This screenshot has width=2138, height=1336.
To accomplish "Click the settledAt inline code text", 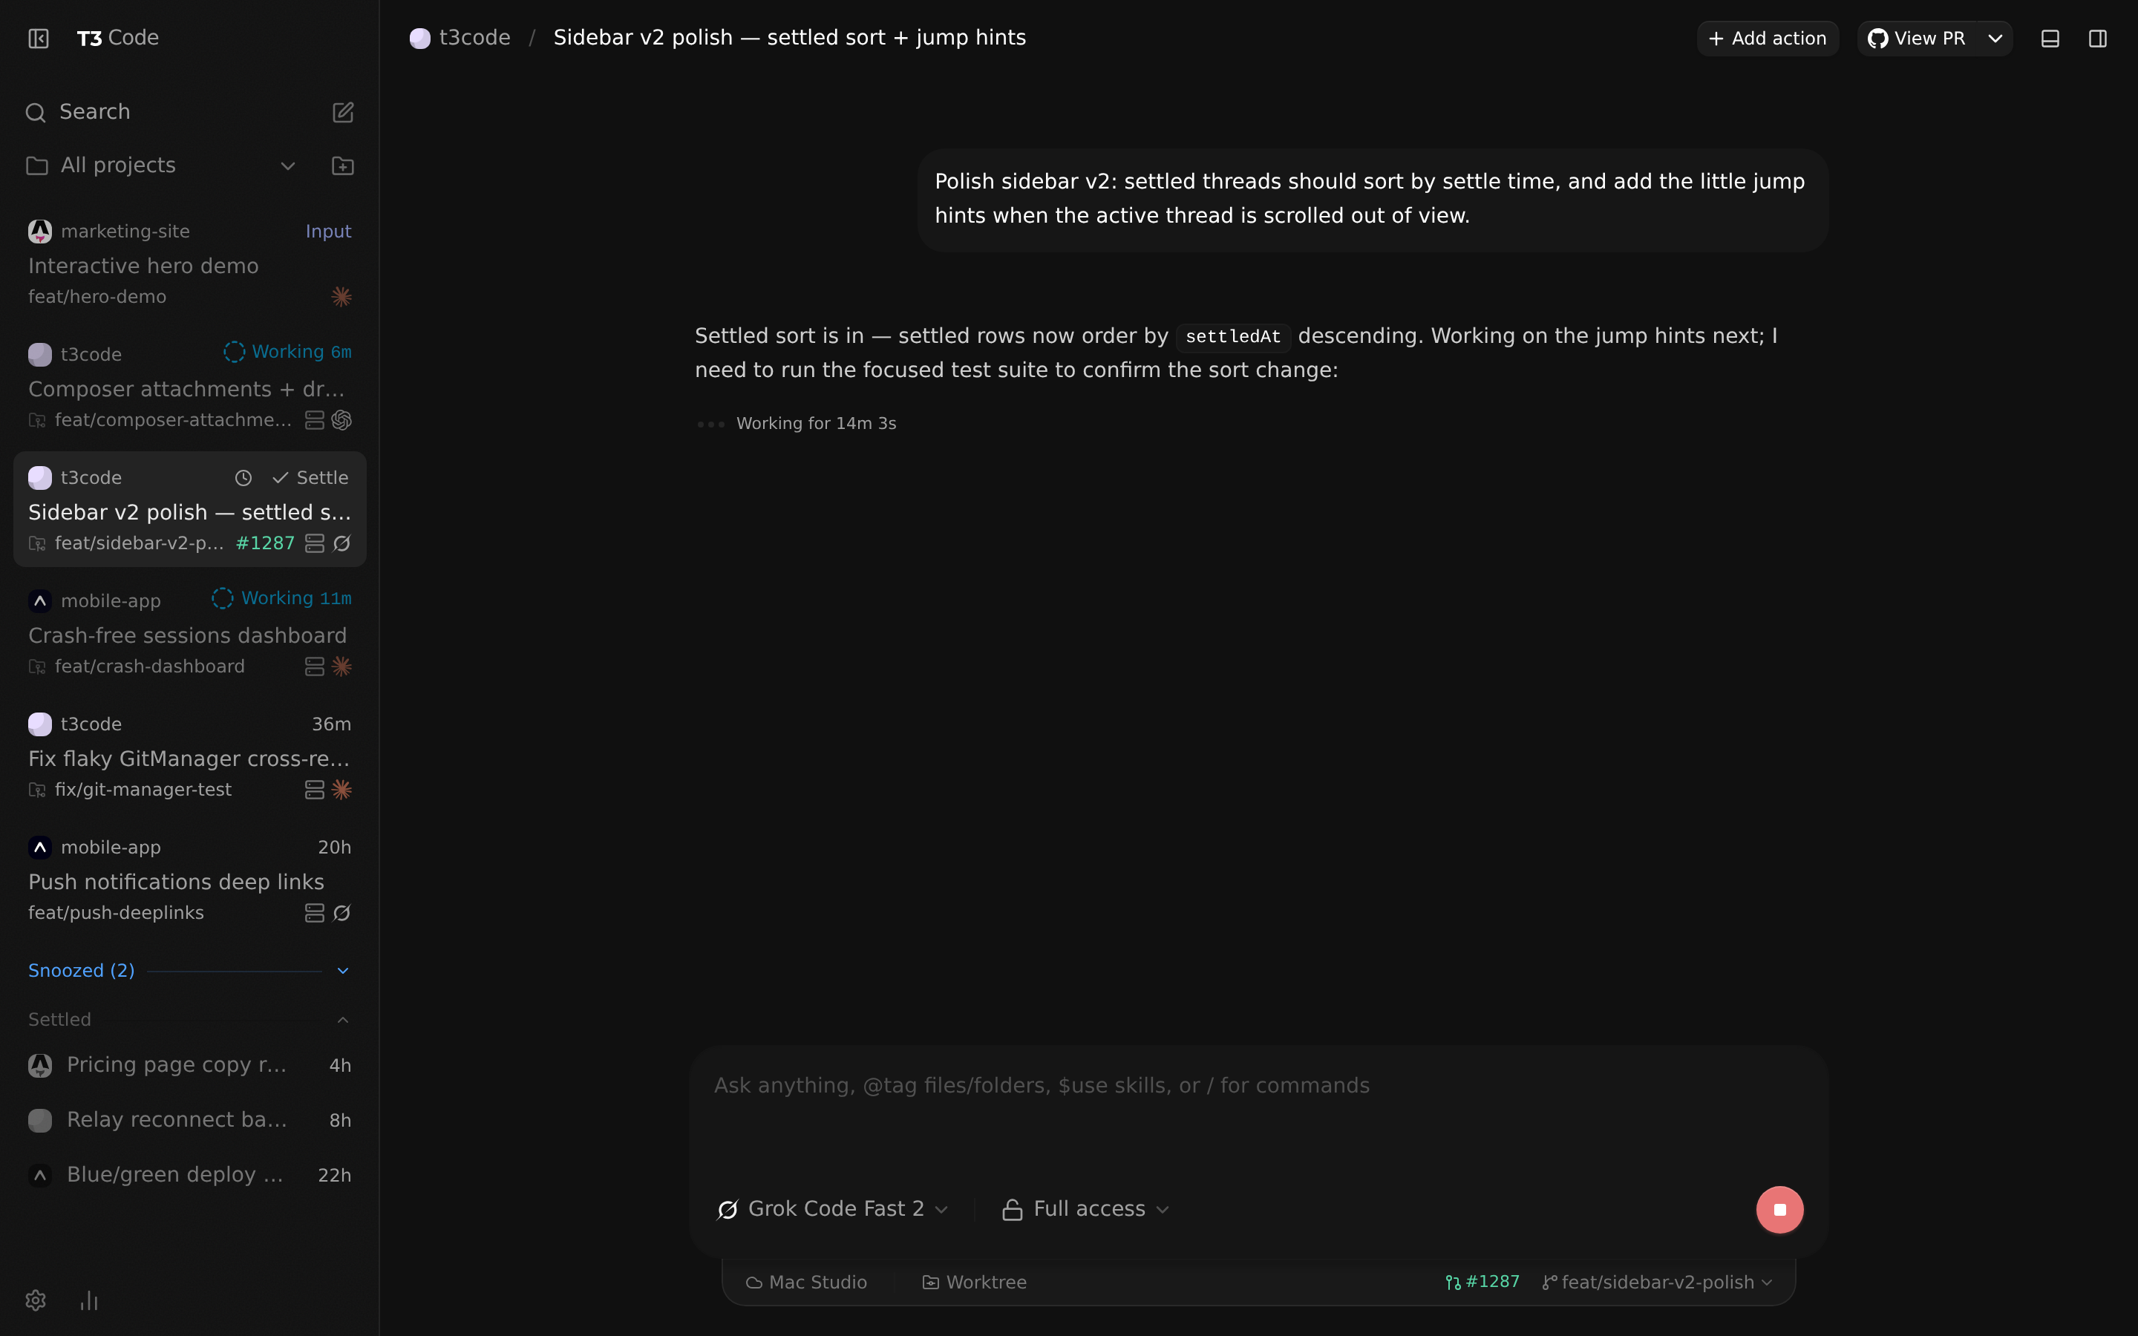I will click(x=1232, y=337).
